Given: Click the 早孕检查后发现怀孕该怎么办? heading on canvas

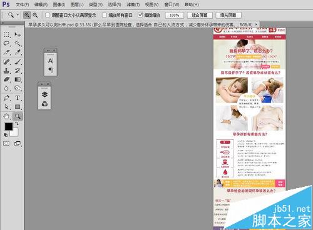Looking at the screenshot, I should click(251, 191).
